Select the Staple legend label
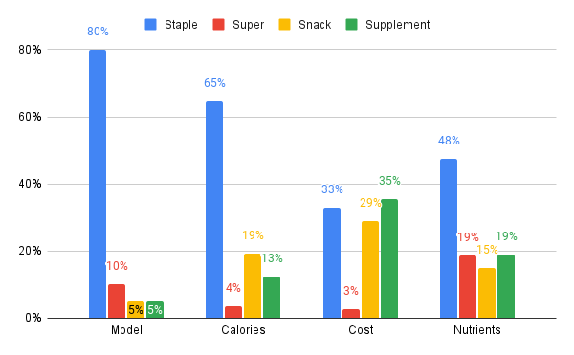The height and width of the screenshot is (355, 574). pyautogui.click(x=181, y=25)
